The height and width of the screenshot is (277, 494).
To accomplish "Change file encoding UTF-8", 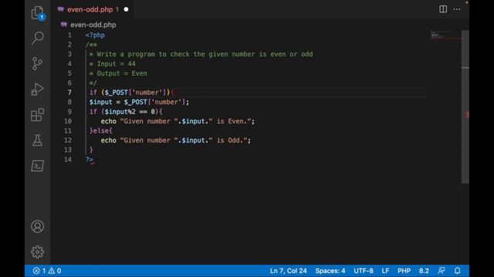I will point(364,271).
